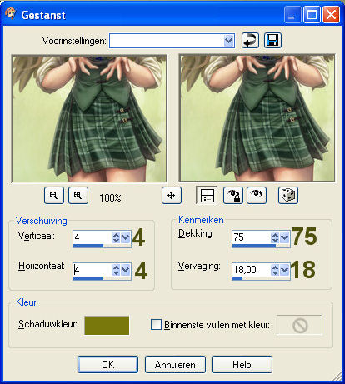
Task: Open the Horizontaal slider dropdown arrow
Action: (x=126, y=270)
